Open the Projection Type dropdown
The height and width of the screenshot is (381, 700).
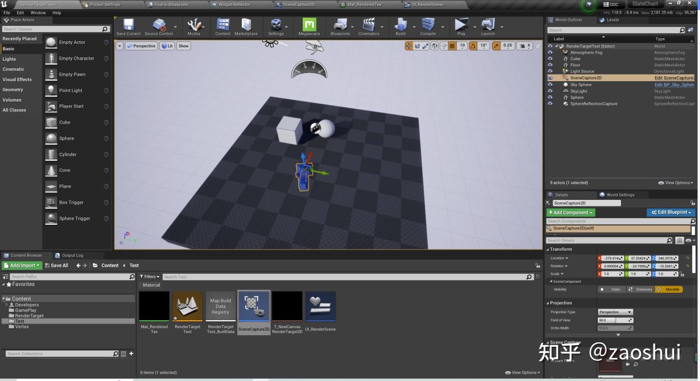pos(615,311)
